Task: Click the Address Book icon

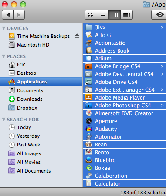Action: (x=89, y=50)
